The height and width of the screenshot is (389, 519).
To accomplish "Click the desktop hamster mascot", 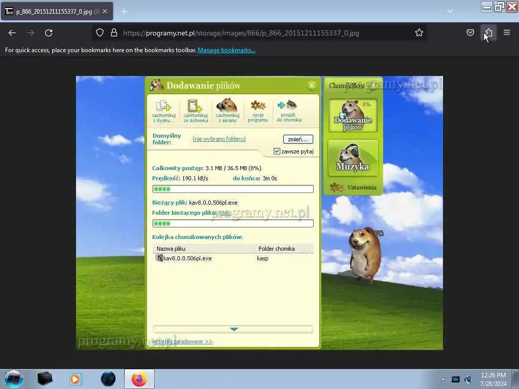I will [364, 254].
